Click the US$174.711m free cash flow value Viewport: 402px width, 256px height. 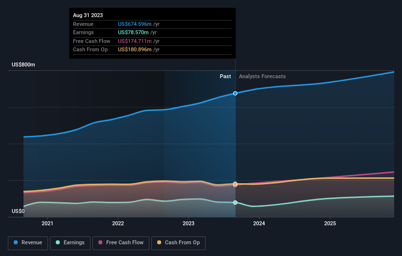135,41
